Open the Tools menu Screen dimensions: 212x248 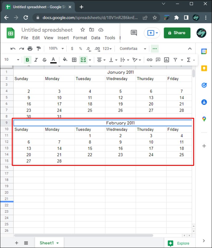[110, 38]
